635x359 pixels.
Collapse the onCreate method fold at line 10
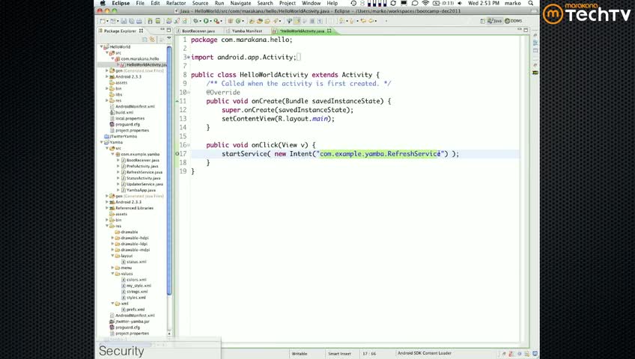click(188, 93)
